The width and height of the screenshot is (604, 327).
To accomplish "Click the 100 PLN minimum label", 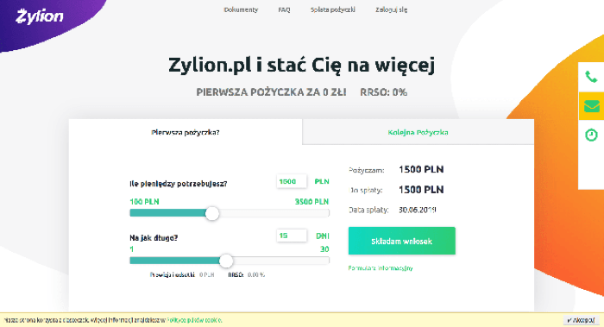I will click(x=144, y=202).
